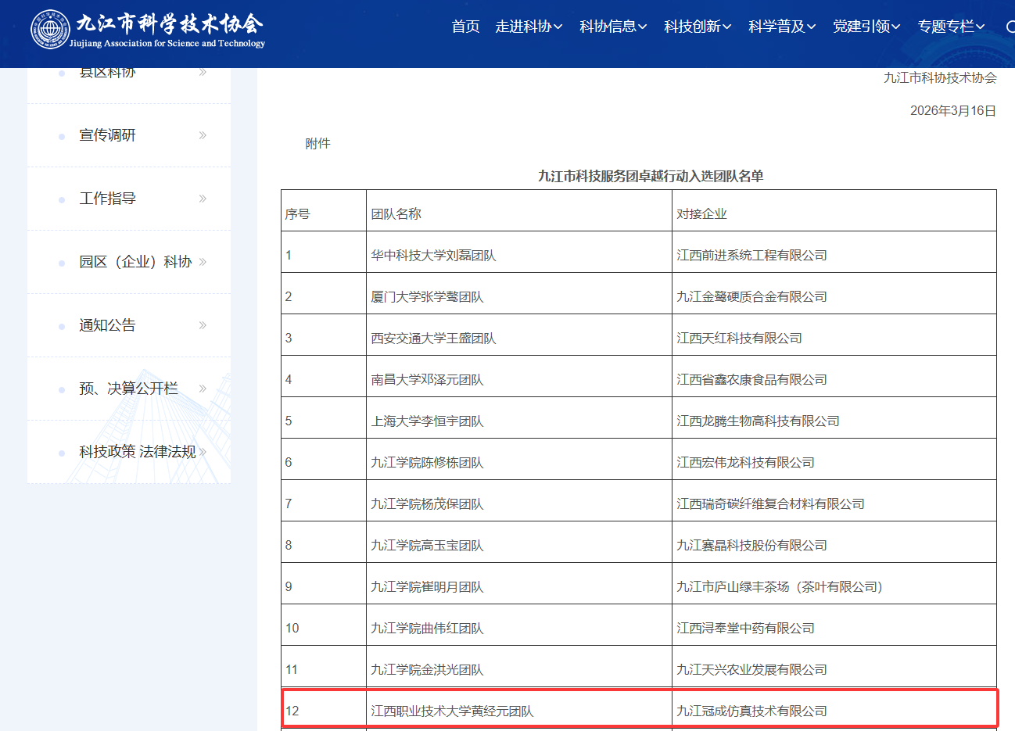Image resolution: width=1015 pixels, height=731 pixels.
Task: Open the 科学普及 navigation dropdown
Action: click(782, 27)
